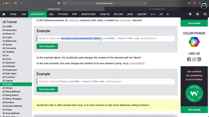
Task: Open reader view icon near address bar
Action: [x=64, y=3]
